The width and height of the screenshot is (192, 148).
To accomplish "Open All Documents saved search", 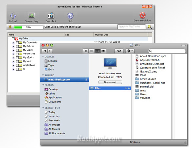I will [x=55, y=133].
